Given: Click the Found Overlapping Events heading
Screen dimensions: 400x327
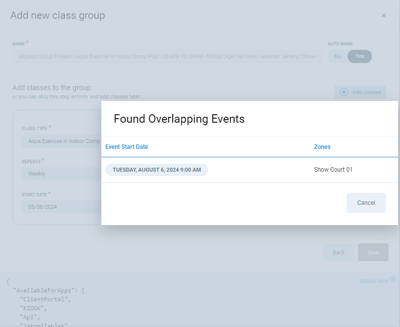Looking at the screenshot, I should pos(179,119).
